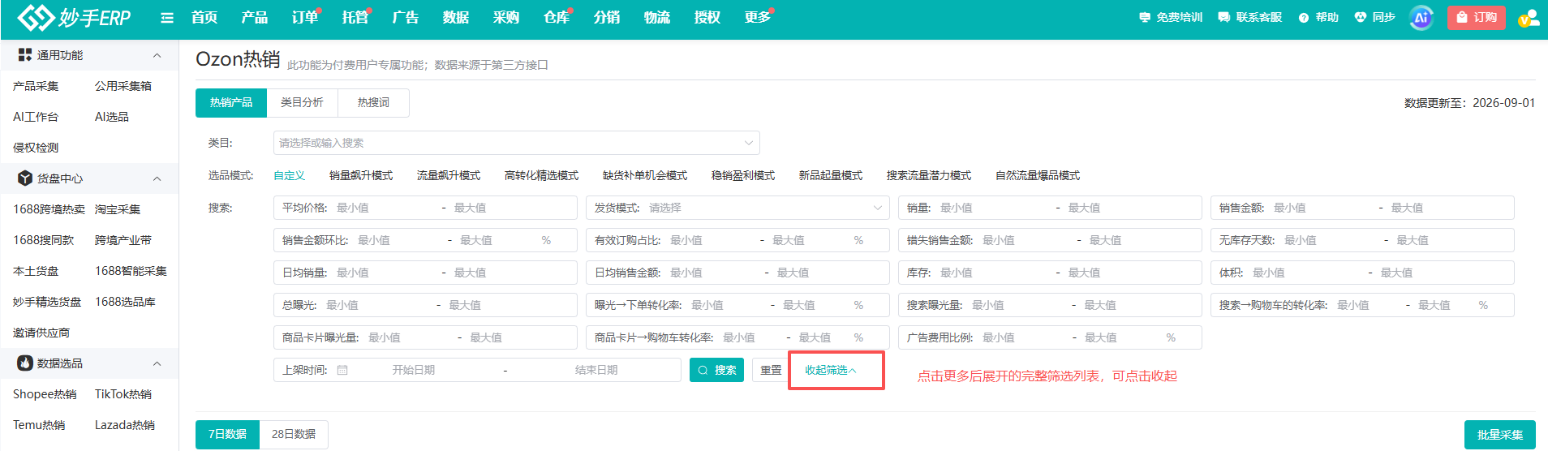The image size is (1548, 451).
Task: Click the 库存 minimum value field
Action: [x=992, y=273]
